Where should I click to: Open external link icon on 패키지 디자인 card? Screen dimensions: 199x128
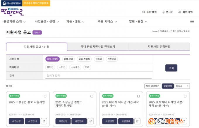137,121
